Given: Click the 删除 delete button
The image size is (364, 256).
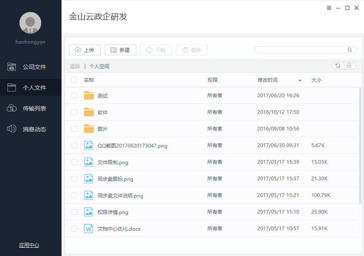Looking at the screenshot, I should [x=192, y=50].
